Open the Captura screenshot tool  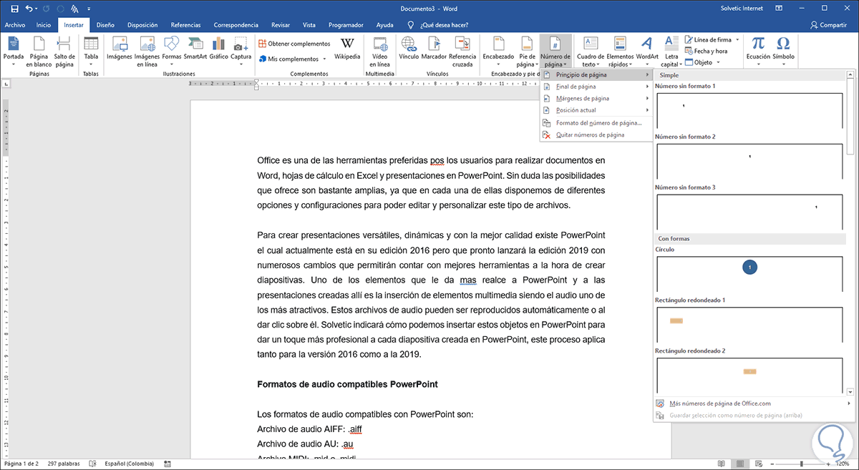coord(241,51)
